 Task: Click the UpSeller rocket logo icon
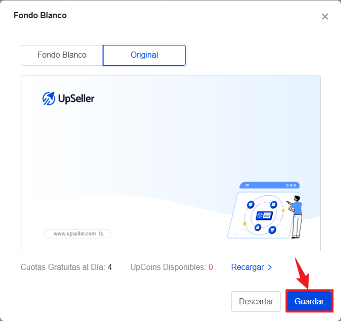click(49, 99)
